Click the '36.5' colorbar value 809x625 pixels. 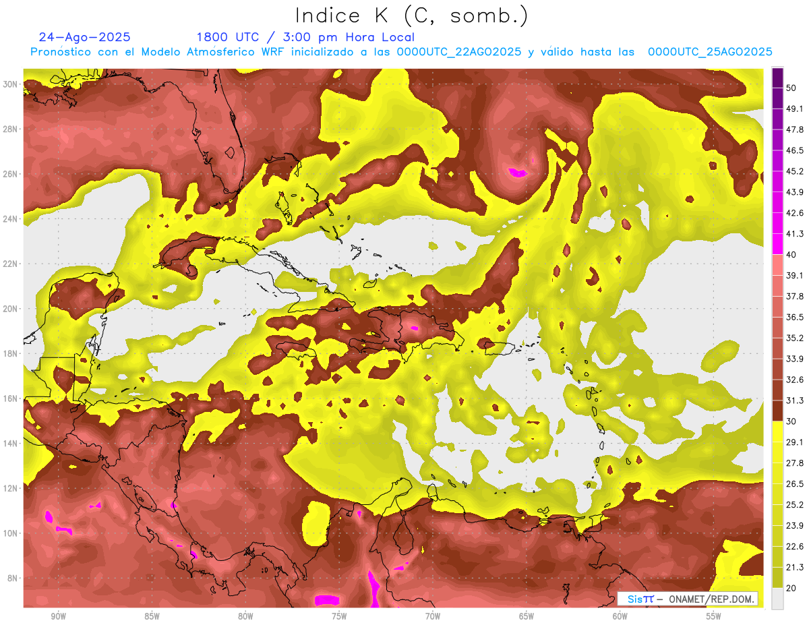click(x=795, y=317)
